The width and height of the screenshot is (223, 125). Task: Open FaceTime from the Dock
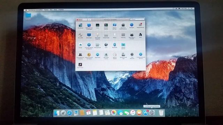(126, 113)
